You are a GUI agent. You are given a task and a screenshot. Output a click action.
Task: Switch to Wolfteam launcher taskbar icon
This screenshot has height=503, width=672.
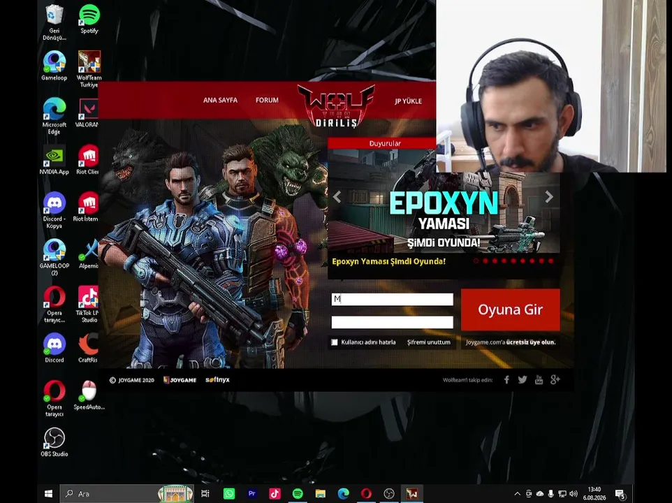(412, 494)
